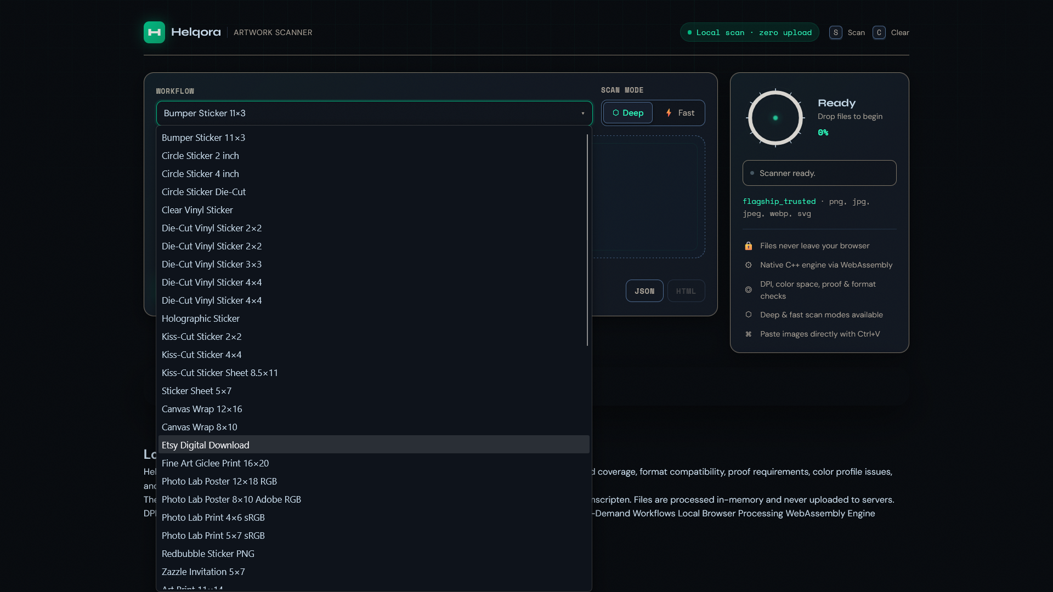Click the dropdown list scrollbar
The width and height of the screenshot is (1053, 592).
point(587,240)
